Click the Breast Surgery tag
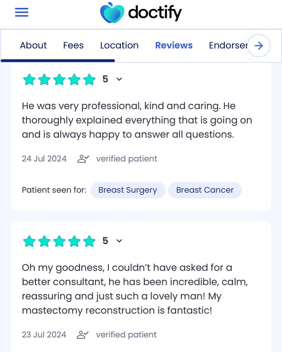 tap(127, 190)
